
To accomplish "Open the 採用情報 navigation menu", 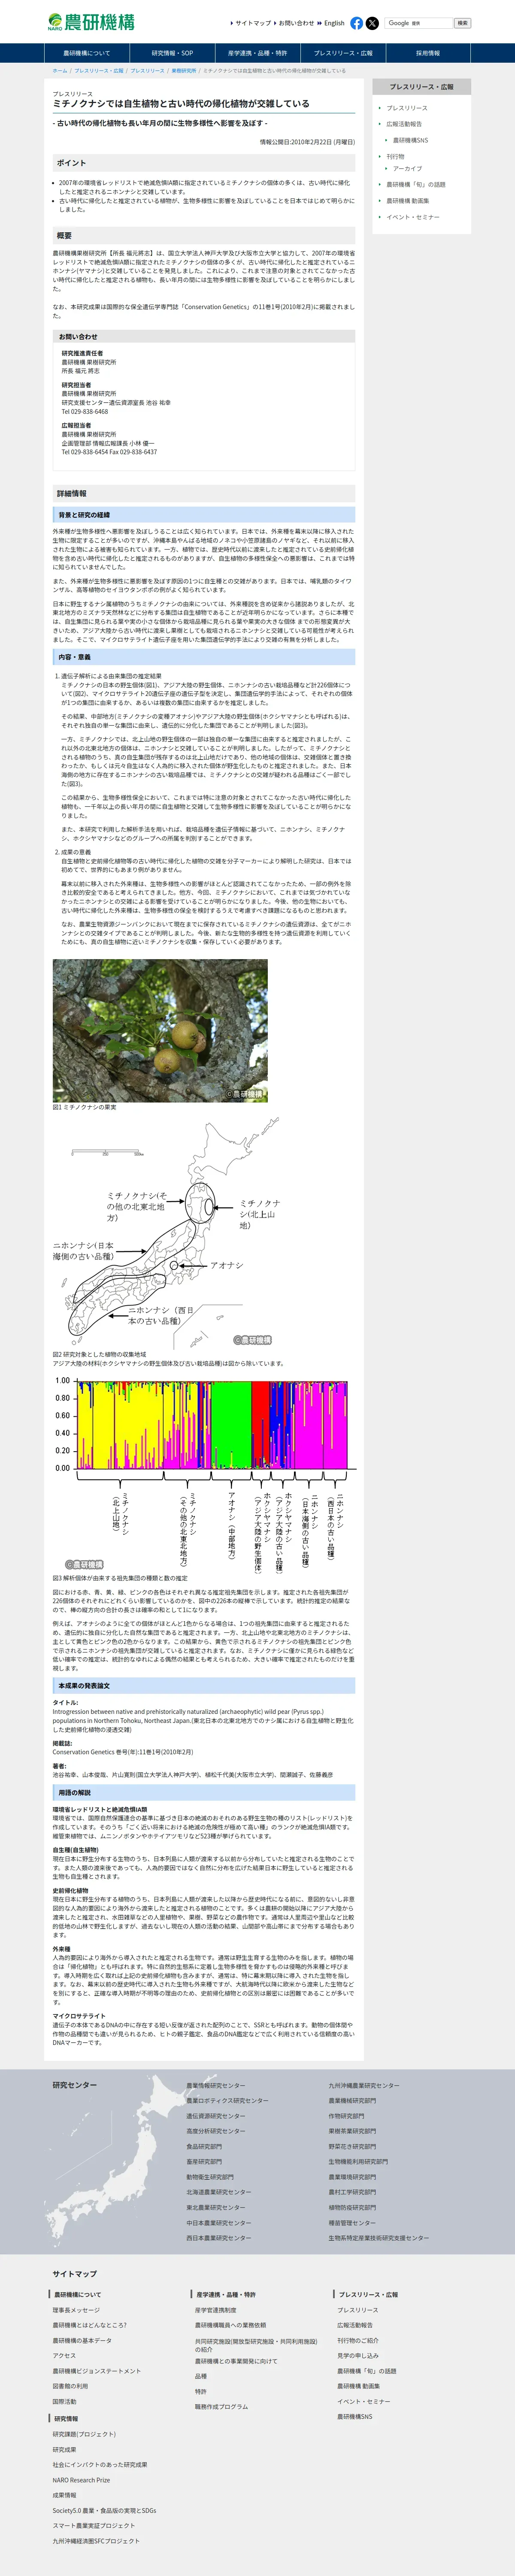I will pos(428,53).
